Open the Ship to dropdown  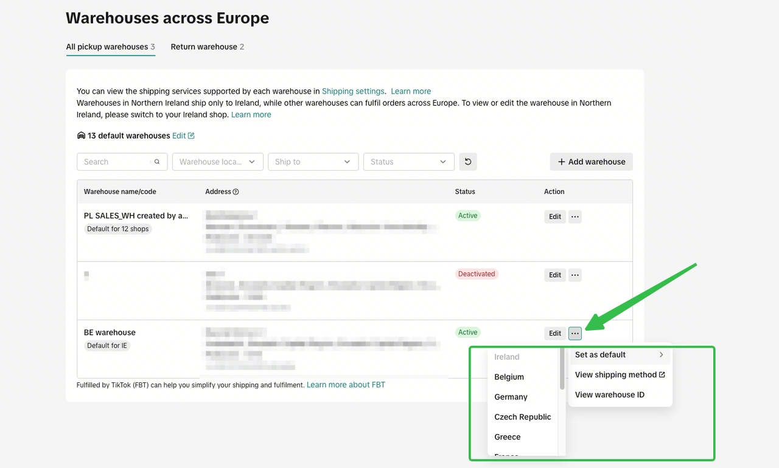(313, 162)
